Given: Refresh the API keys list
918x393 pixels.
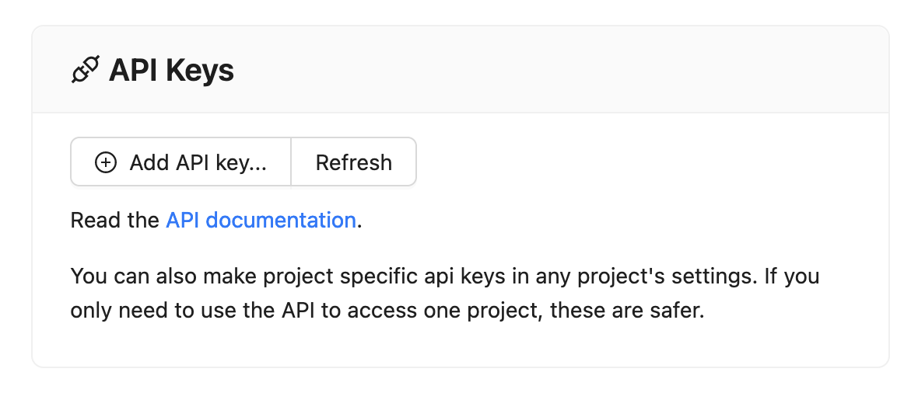Looking at the screenshot, I should coord(353,162).
